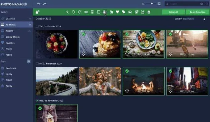Favorite the campfire photo heart
The width and height of the screenshot is (210, 122).
coord(127,91)
